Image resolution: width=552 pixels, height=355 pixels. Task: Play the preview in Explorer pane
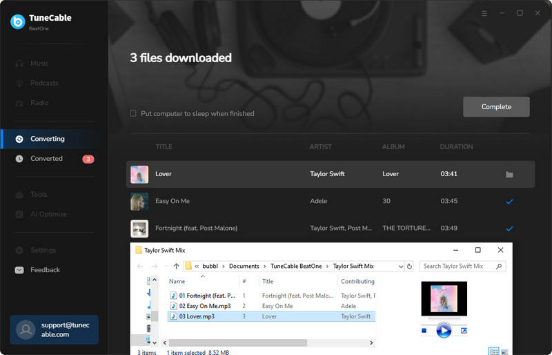444,330
